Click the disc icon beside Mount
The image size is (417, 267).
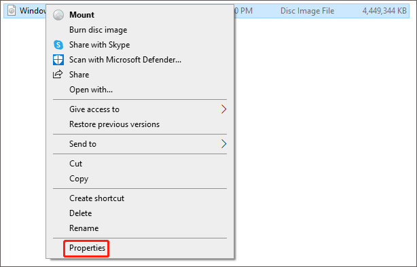58,15
